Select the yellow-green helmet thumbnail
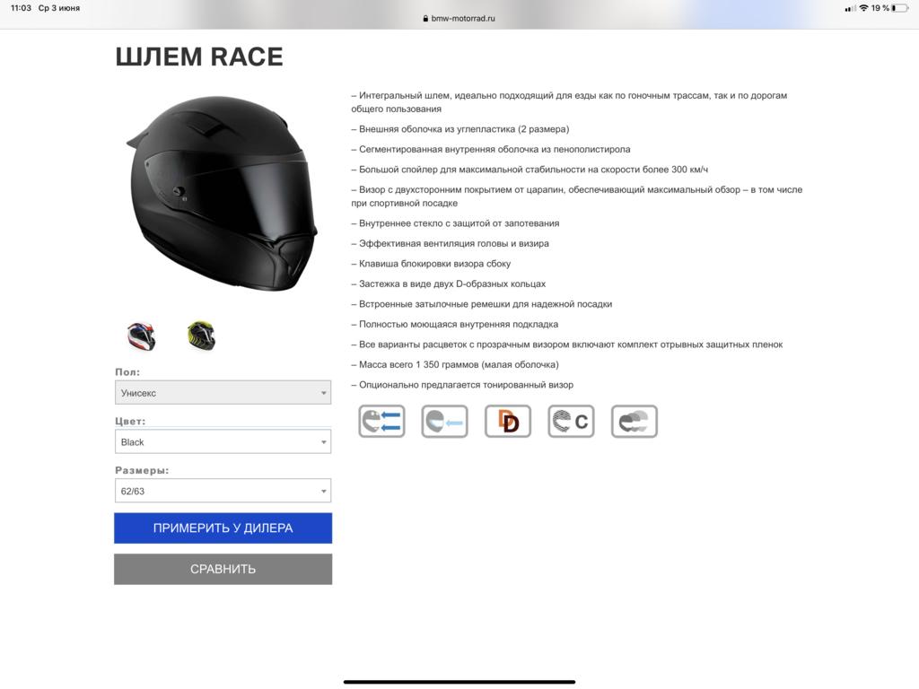This screenshot has width=919, height=689. [x=202, y=336]
